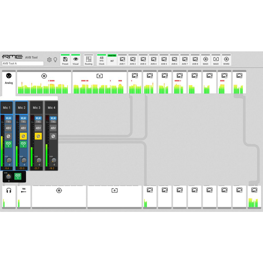Enable 48V phantom power on Mic 3
This screenshot has width=263, height=263.
38,128
